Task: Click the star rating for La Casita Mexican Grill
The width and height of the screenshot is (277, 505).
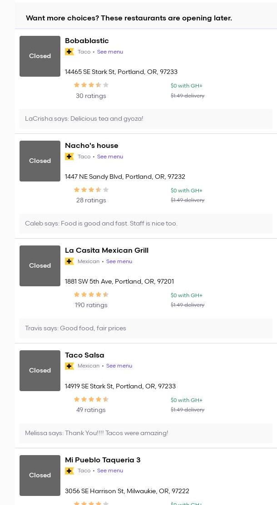Action: 91,294
